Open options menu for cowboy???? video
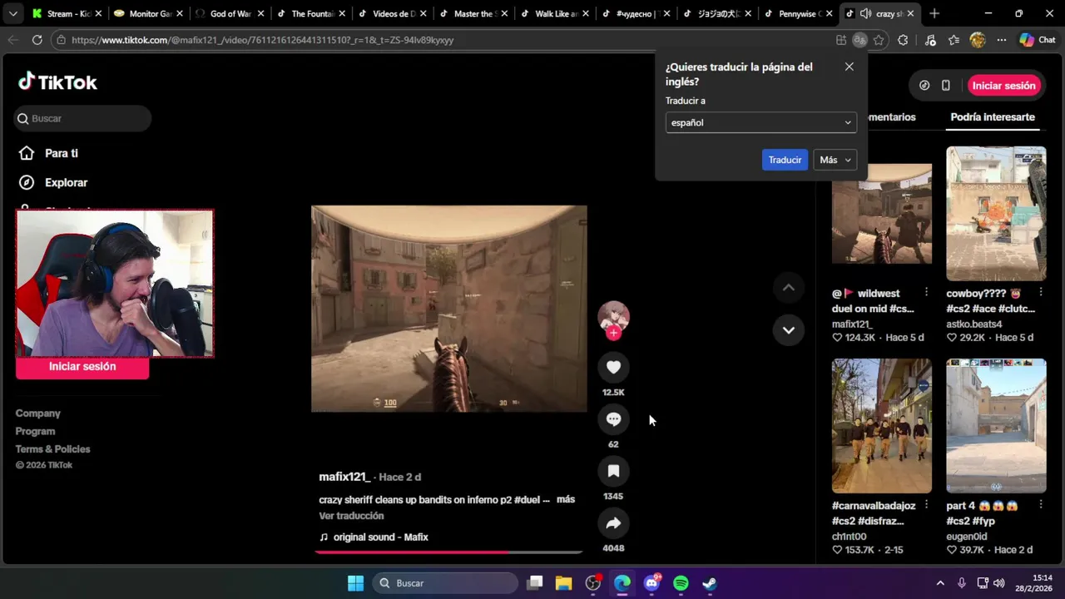 pyautogui.click(x=1040, y=293)
